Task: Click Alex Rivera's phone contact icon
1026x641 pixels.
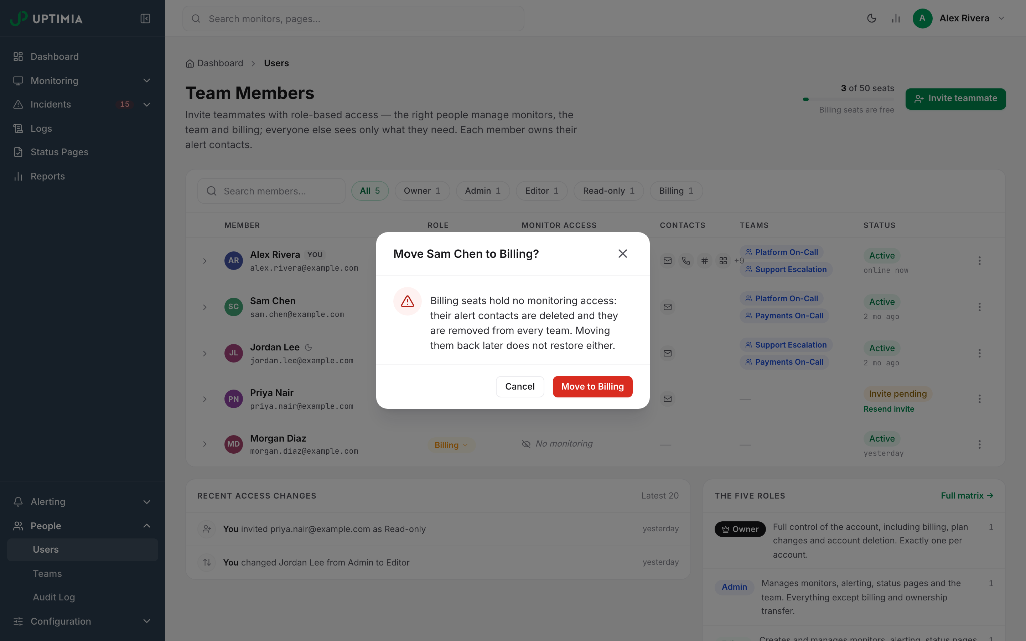Action: pyautogui.click(x=686, y=261)
